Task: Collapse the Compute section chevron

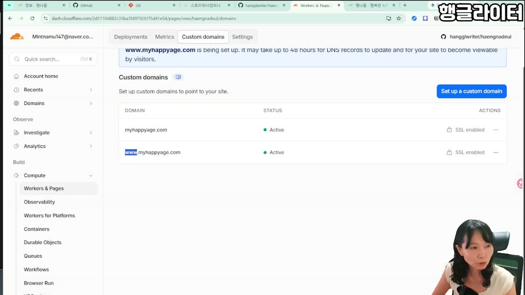Action: pyautogui.click(x=91, y=175)
